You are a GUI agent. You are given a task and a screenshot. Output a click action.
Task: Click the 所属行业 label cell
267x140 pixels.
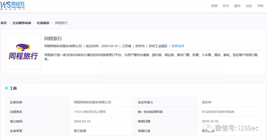coord(165,131)
